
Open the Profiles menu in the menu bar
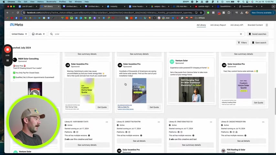(x=62, y=2)
